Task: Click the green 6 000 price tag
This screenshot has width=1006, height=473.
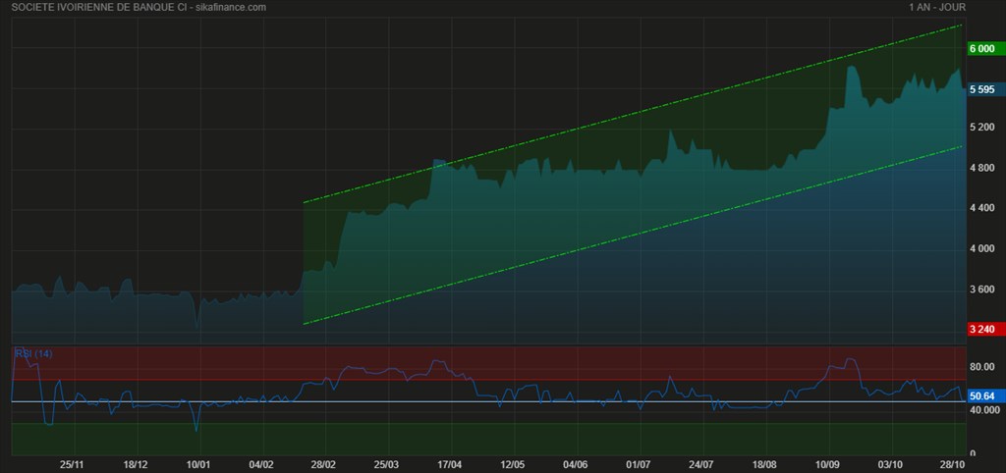Action: click(984, 48)
